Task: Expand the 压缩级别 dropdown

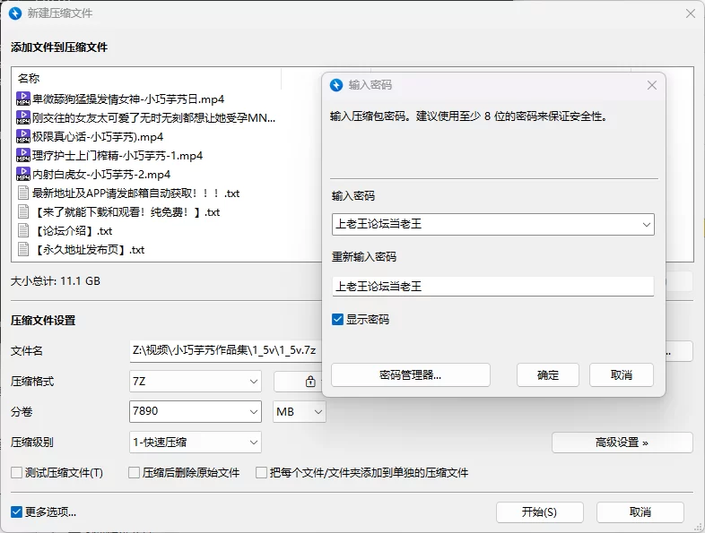Action: pyautogui.click(x=196, y=442)
